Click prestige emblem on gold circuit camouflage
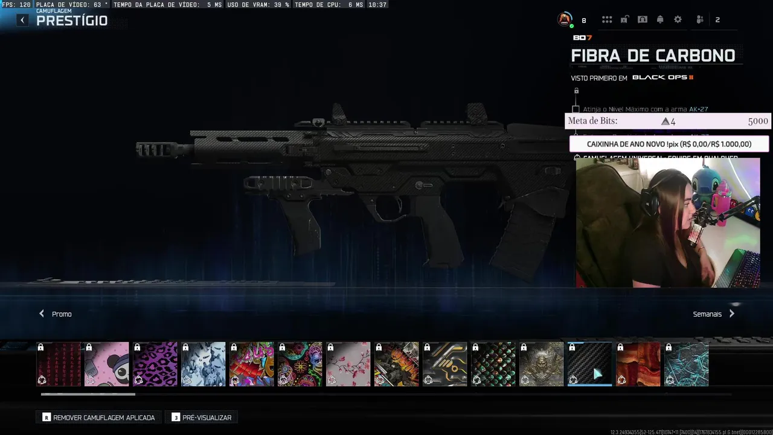The width and height of the screenshot is (773, 435). click(428, 380)
